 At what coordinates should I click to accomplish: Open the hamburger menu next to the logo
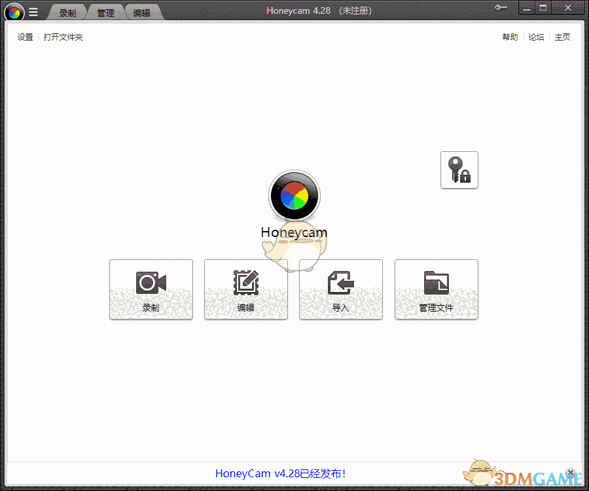(x=33, y=11)
